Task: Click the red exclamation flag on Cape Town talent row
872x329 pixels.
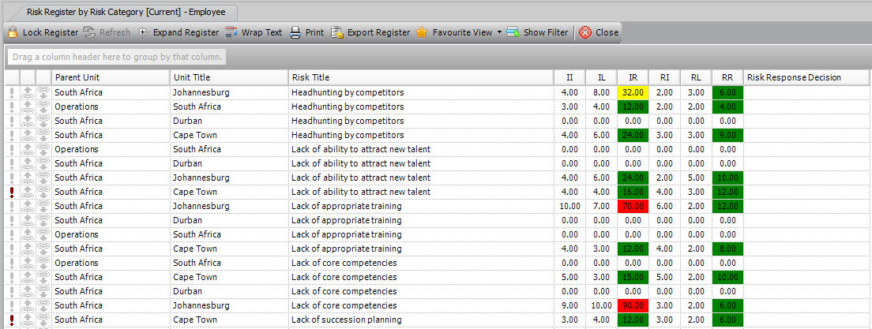Action: (12, 192)
